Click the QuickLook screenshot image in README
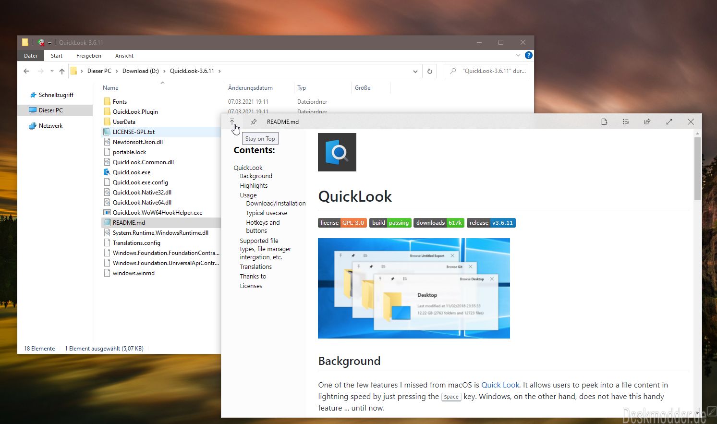Image resolution: width=717 pixels, height=424 pixels. click(414, 288)
